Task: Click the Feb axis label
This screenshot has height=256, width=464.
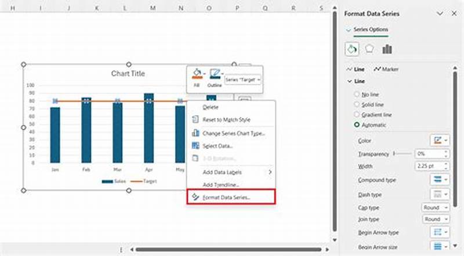Action: 86,169
